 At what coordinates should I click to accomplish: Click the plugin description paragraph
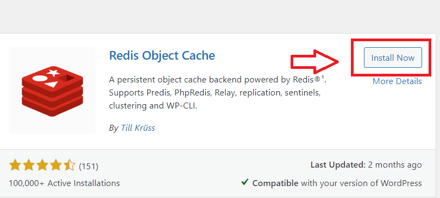(218, 93)
